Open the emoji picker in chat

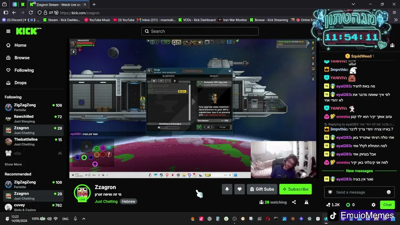point(389,192)
